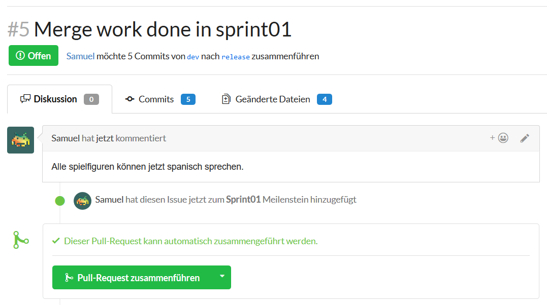
Task: Open Samuel's profile link in the PR header
Action: [x=80, y=56]
